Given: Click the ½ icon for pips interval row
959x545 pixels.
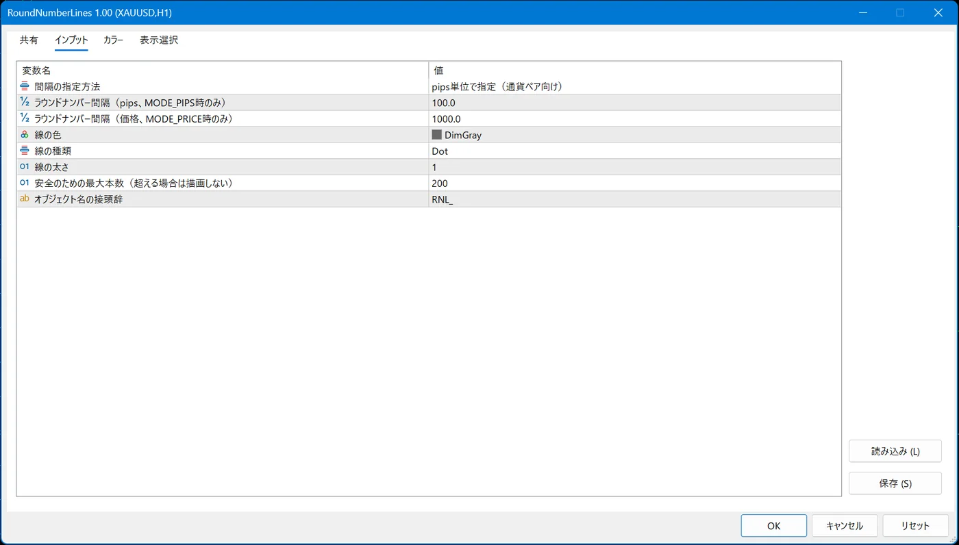Looking at the screenshot, I should tap(25, 103).
